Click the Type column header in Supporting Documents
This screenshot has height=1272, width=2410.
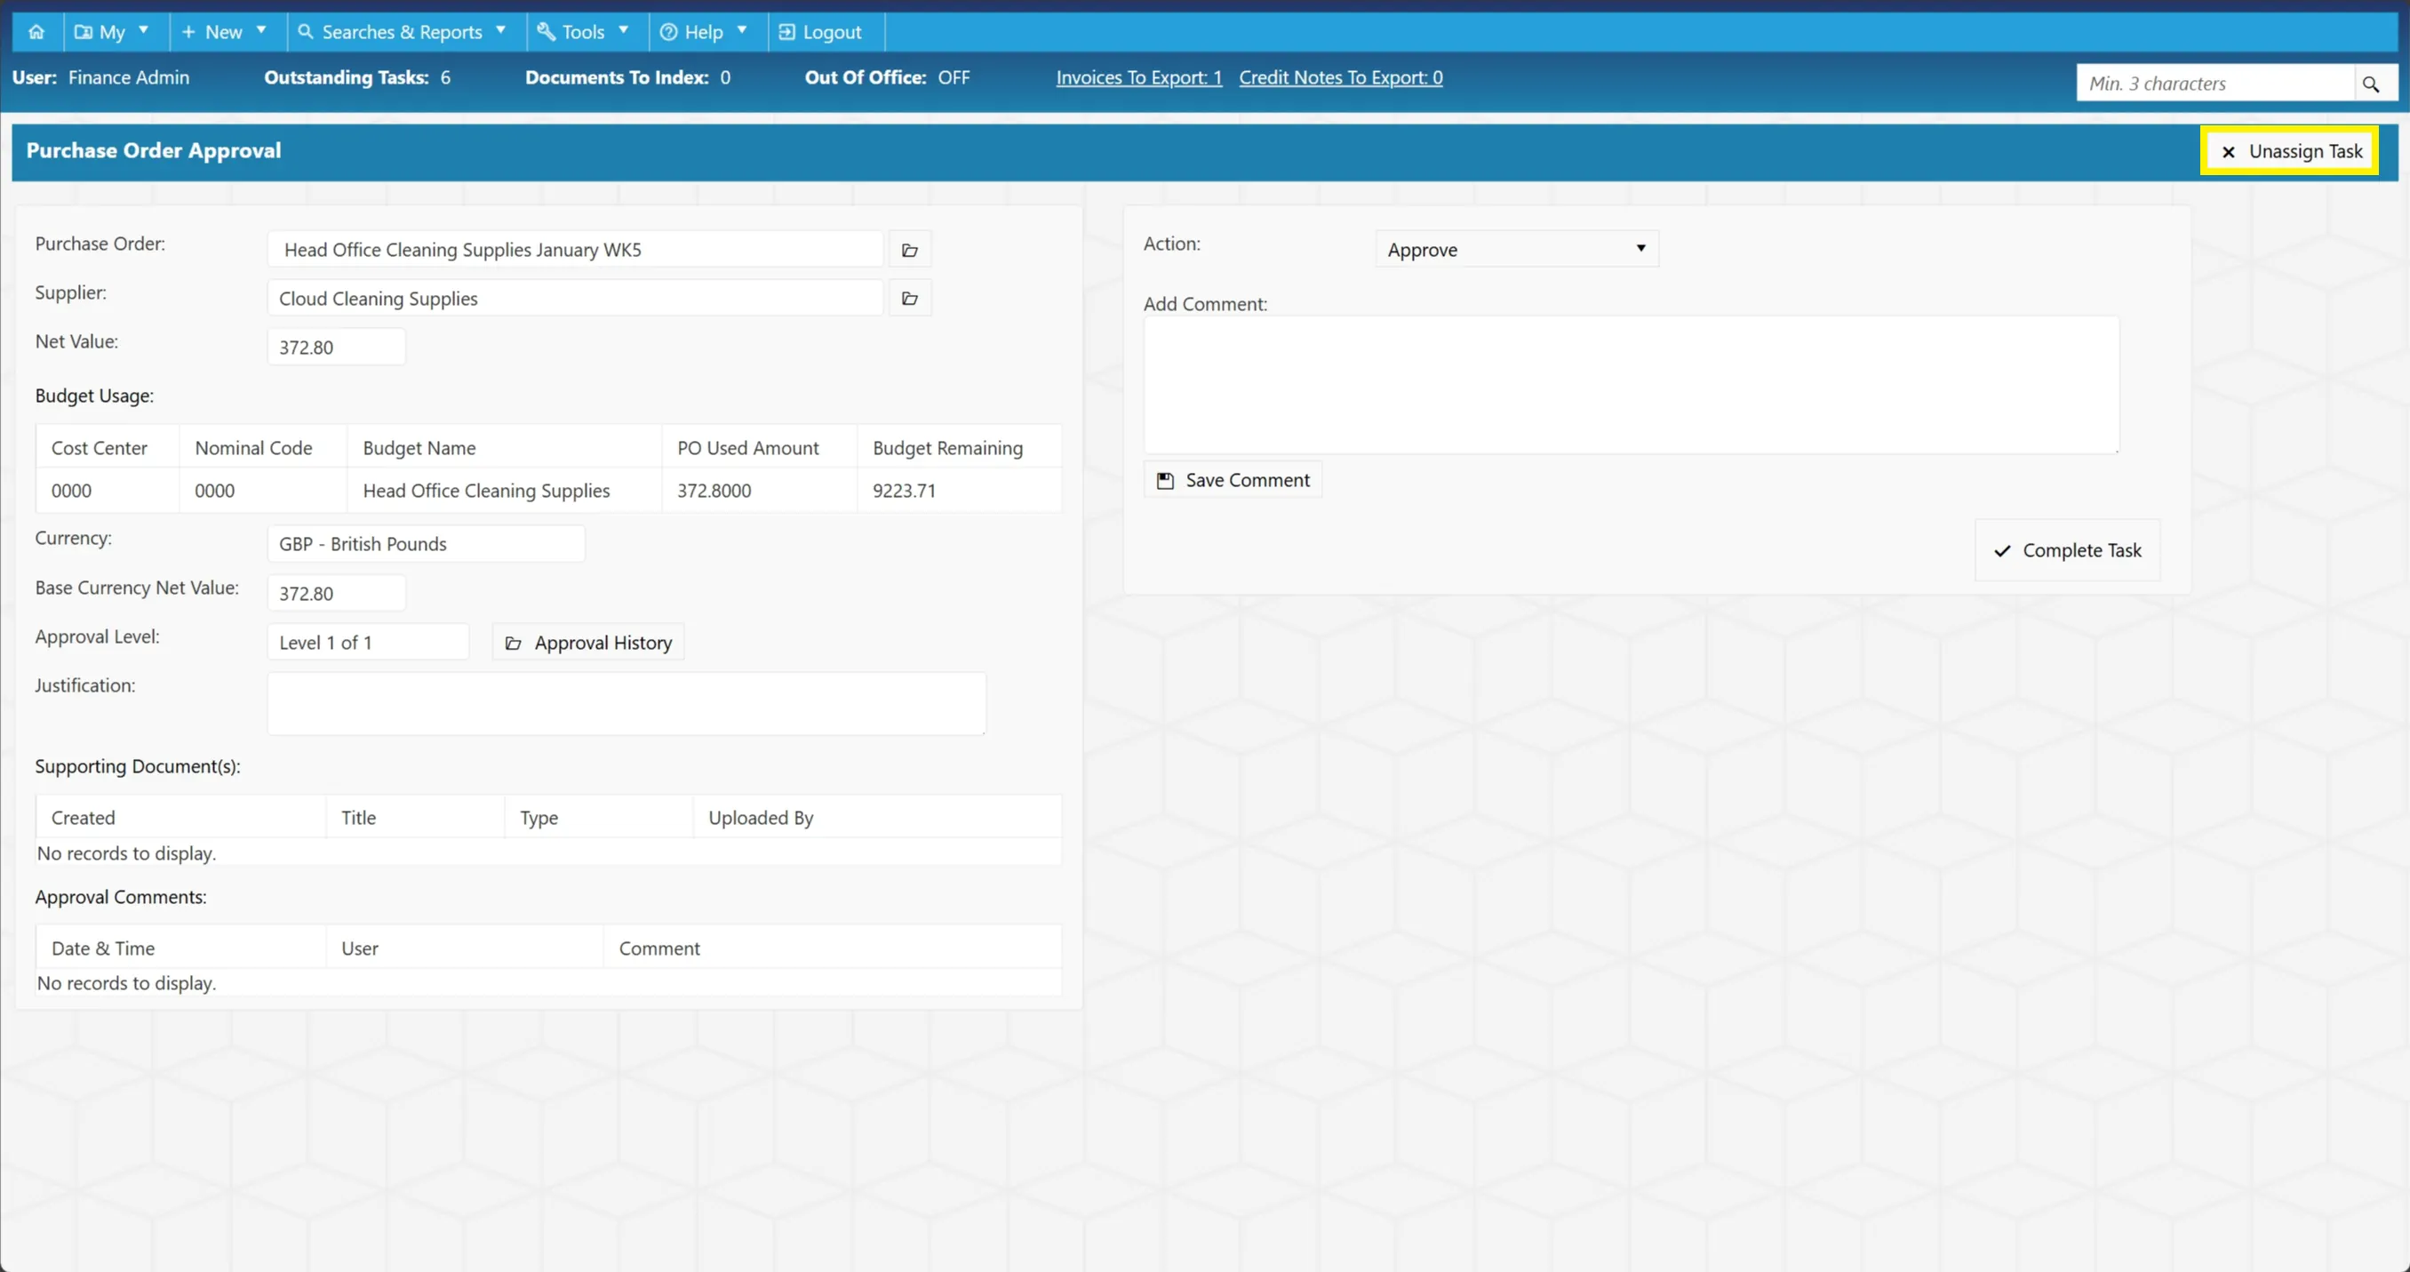(x=599, y=817)
